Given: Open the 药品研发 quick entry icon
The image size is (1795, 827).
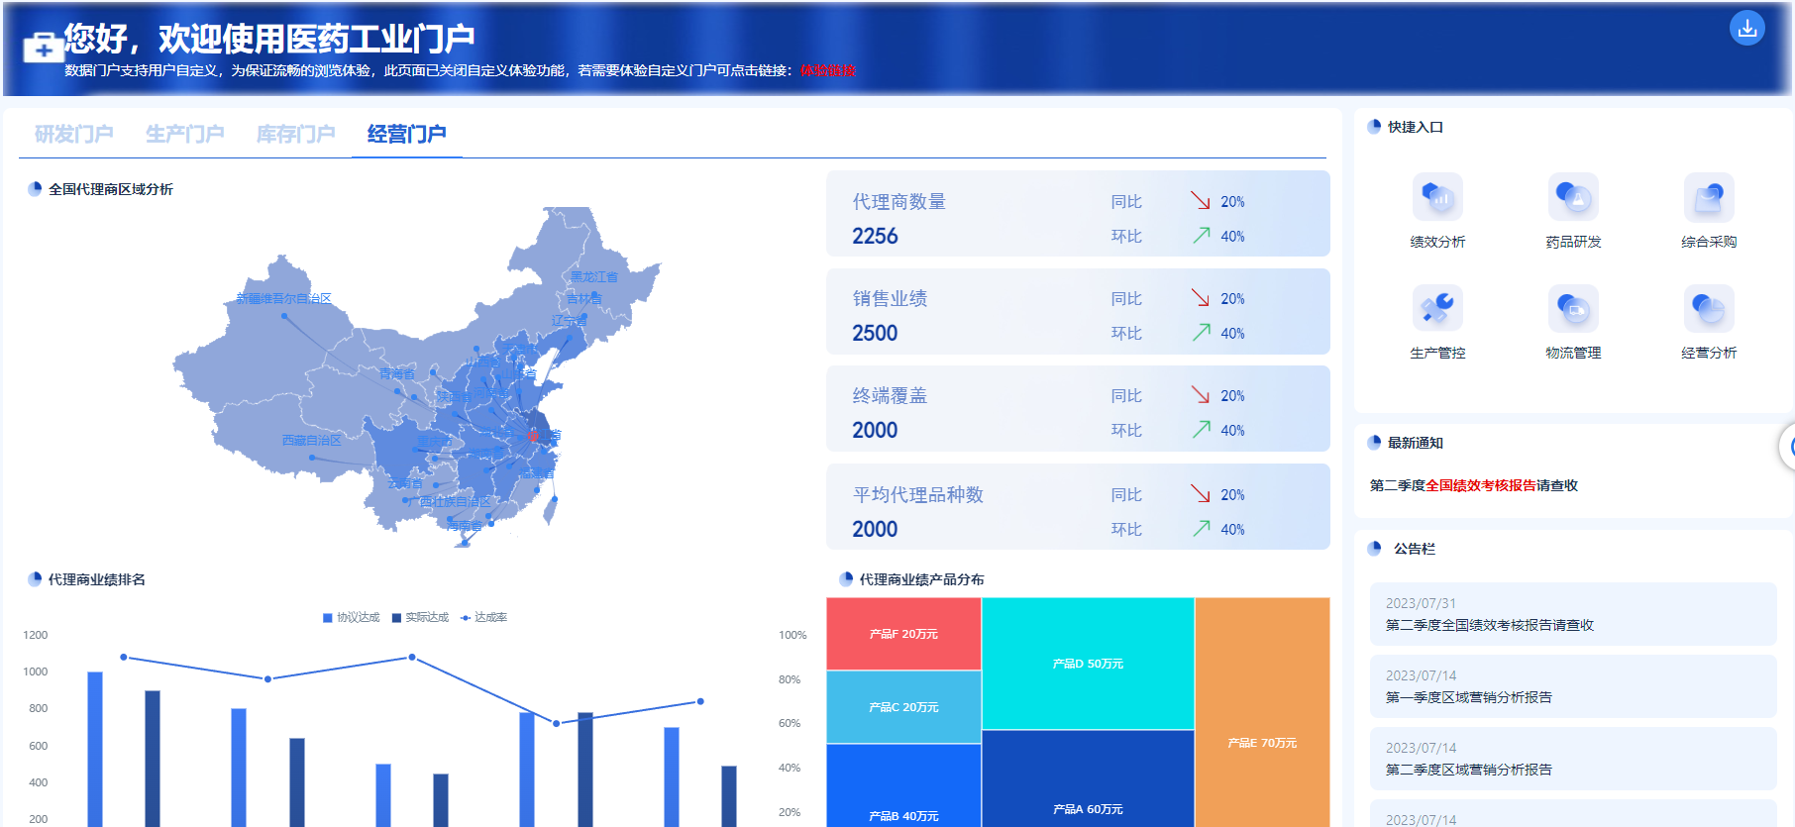Looking at the screenshot, I should tap(1573, 197).
